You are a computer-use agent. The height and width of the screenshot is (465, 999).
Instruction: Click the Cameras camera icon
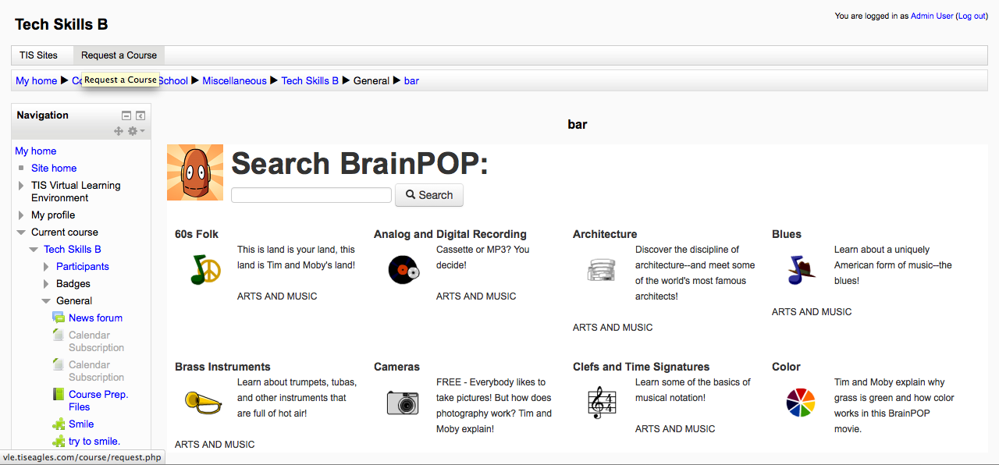point(403,403)
